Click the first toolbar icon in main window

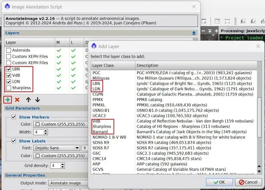pyautogui.click(x=204, y=21)
